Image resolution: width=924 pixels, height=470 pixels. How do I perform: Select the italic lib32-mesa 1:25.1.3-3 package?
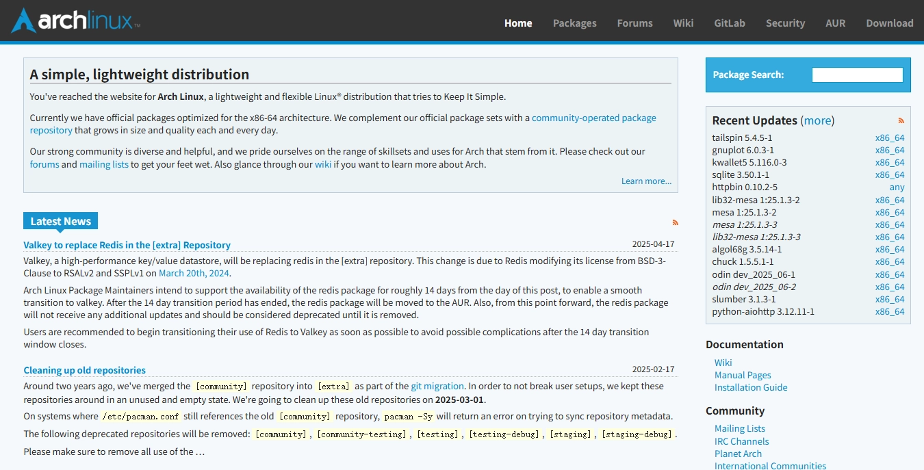756,237
